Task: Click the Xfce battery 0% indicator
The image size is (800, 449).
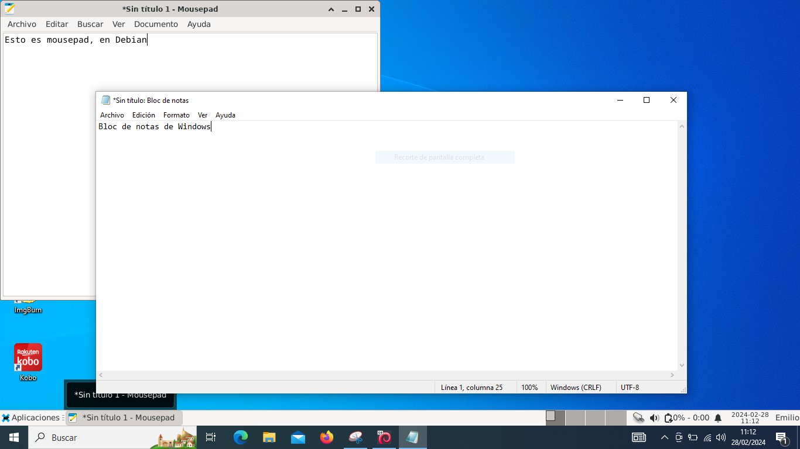Action: point(686,417)
